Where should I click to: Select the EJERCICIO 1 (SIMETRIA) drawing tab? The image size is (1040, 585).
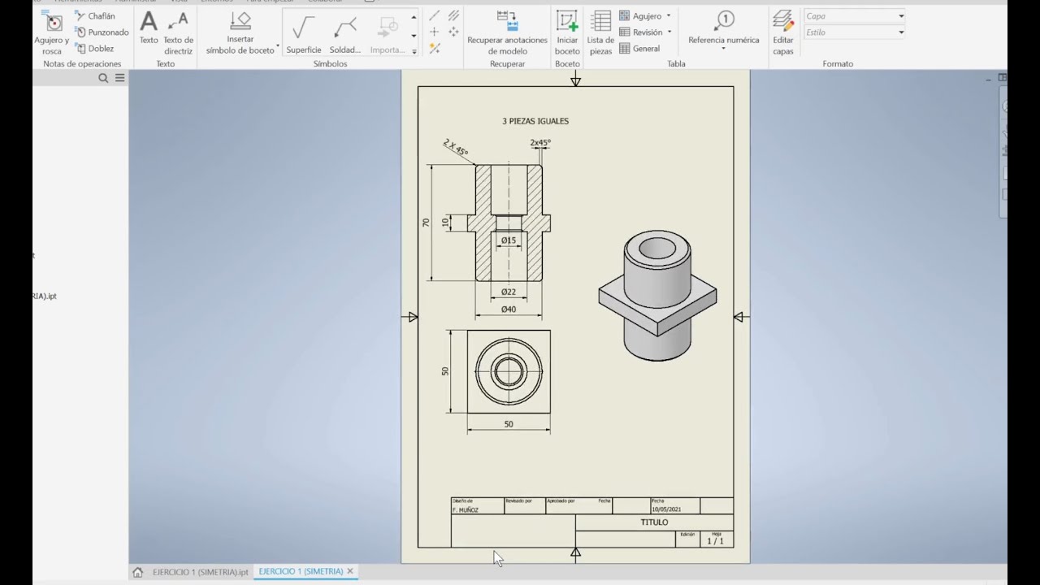301,571
